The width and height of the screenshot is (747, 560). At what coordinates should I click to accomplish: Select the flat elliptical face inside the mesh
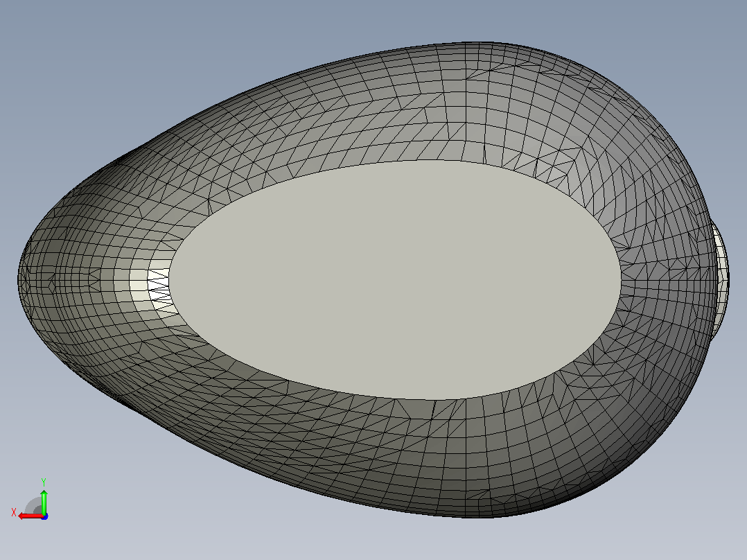395,280
